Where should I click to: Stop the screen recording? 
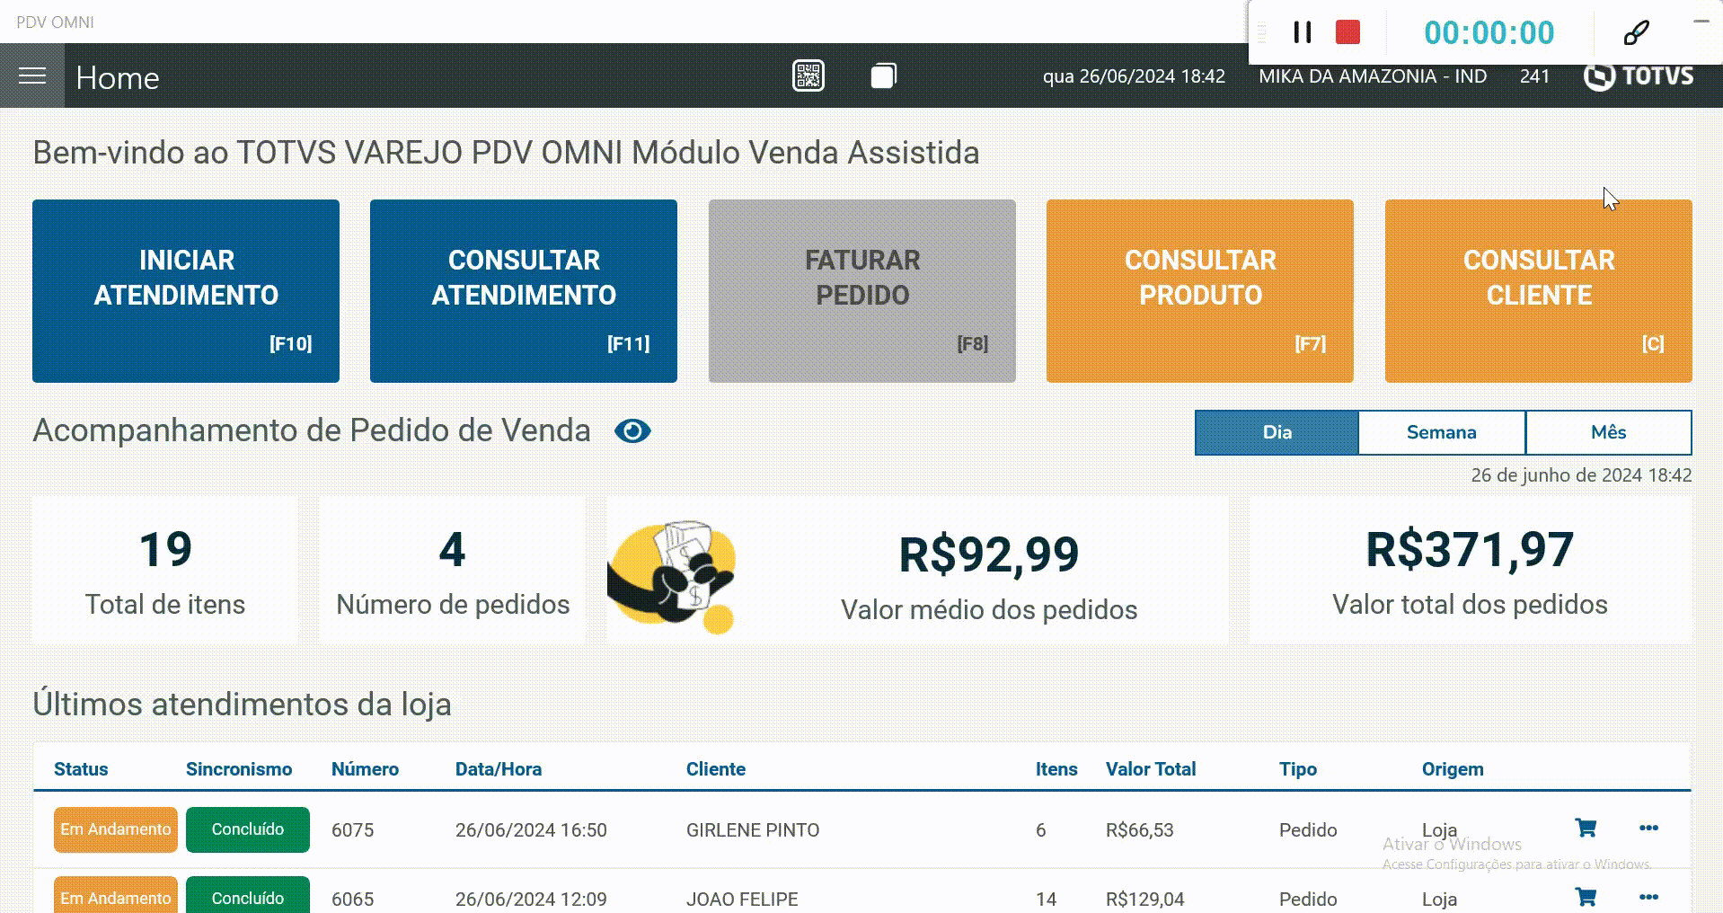pos(1347,33)
